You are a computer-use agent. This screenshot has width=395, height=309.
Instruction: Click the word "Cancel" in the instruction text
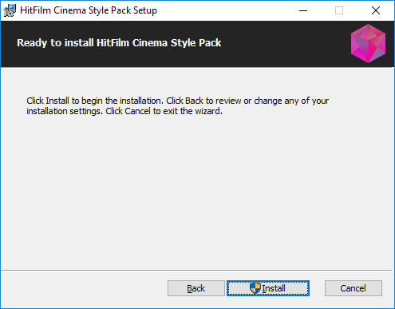tap(137, 111)
